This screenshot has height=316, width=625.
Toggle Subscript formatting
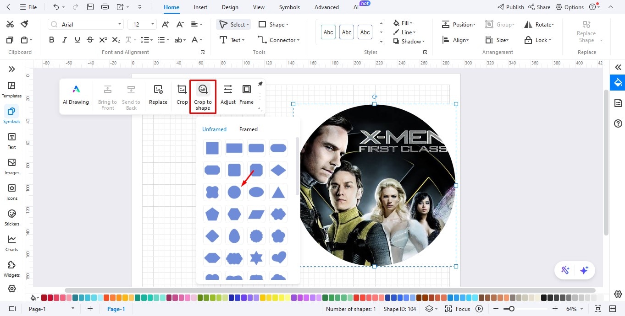(x=116, y=40)
